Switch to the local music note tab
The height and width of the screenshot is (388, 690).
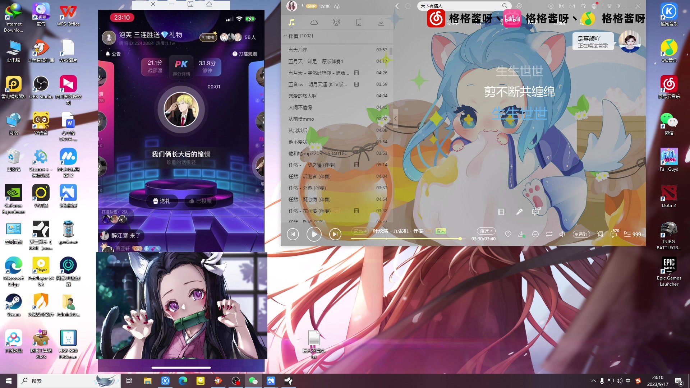click(291, 22)
